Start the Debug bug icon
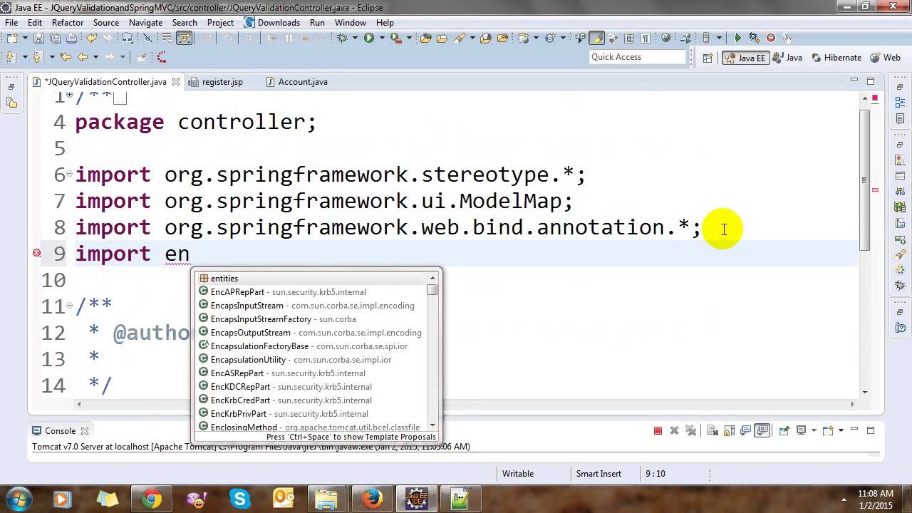 coord(342,38)
